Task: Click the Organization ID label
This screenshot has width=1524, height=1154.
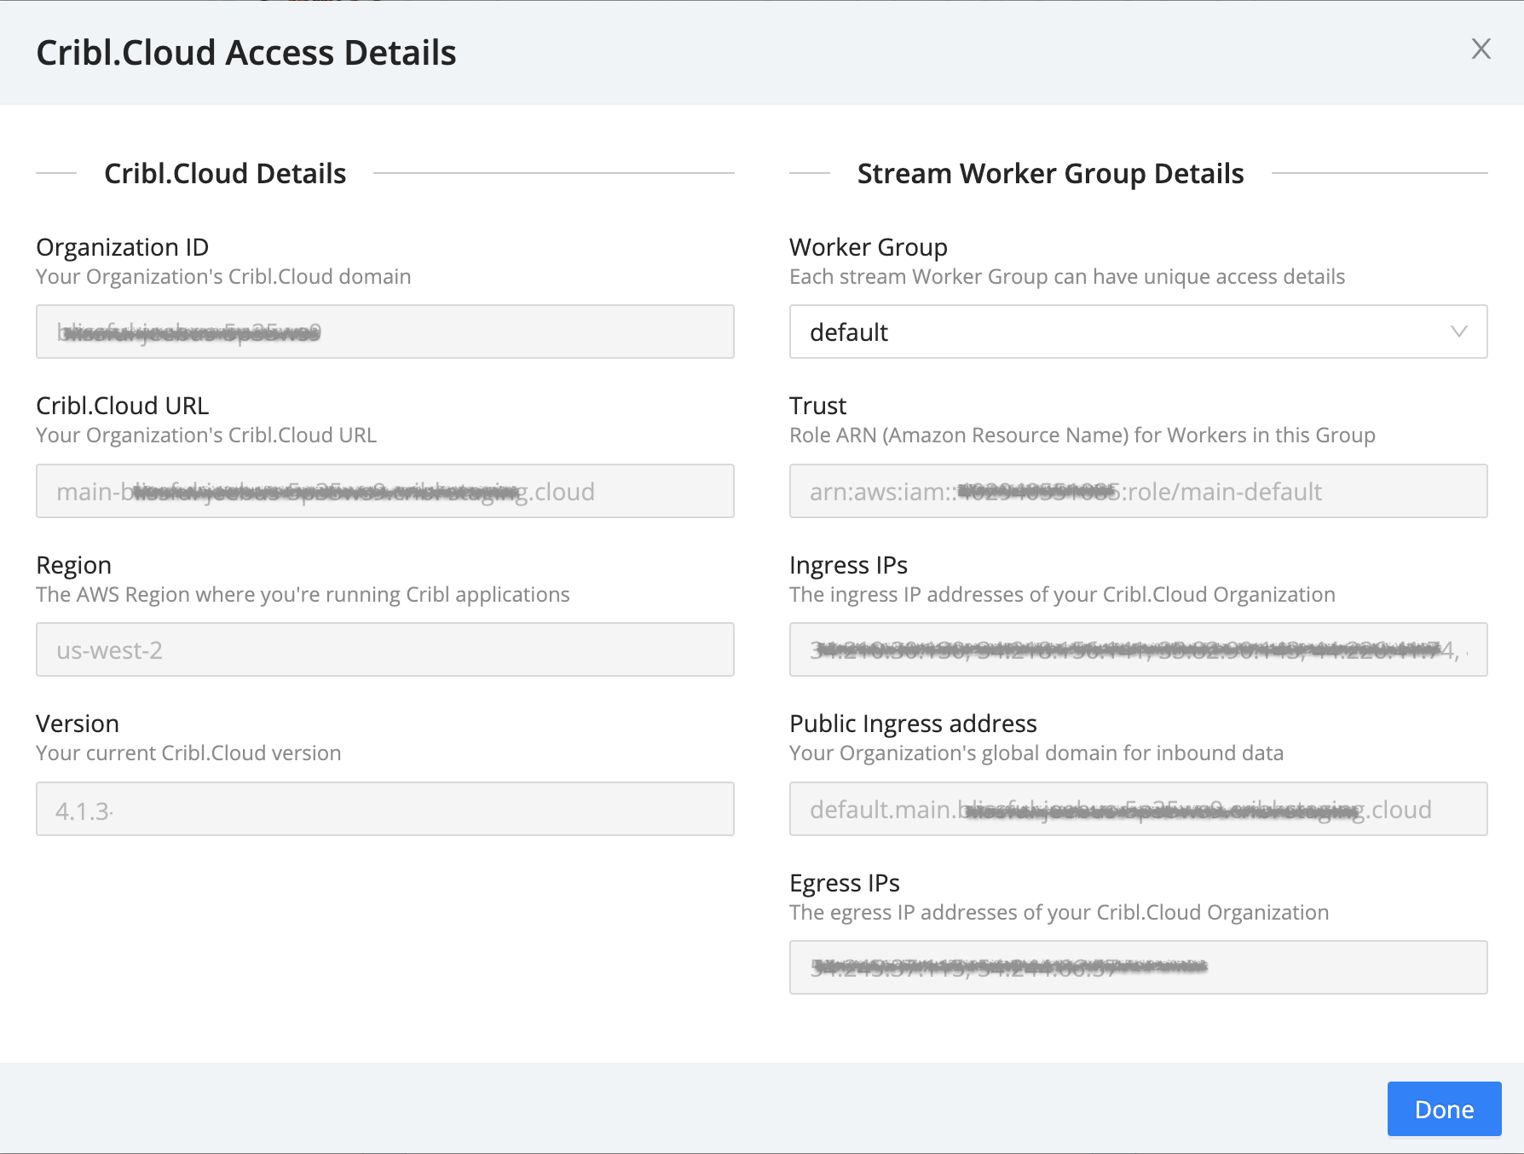Action: (x=122, y=246)
